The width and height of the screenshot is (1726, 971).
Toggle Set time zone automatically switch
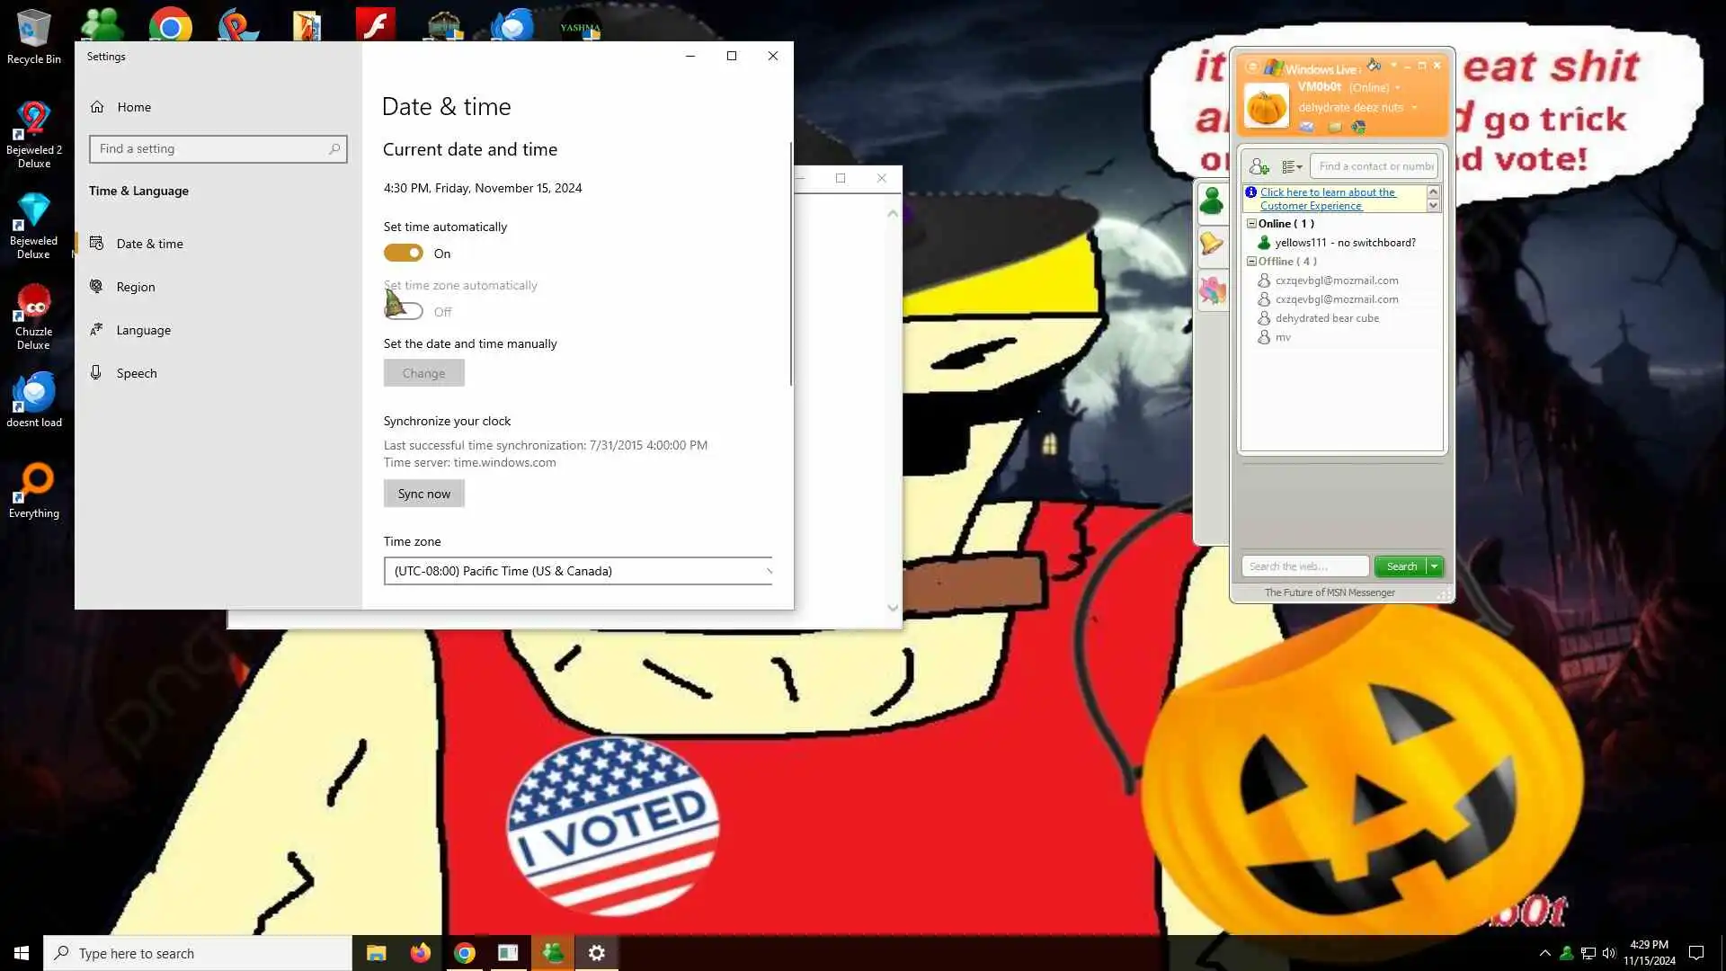(x=403, y=312)
